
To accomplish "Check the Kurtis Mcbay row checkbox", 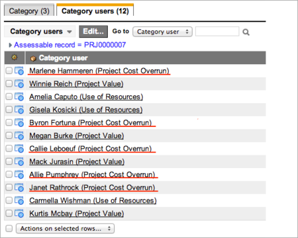I will pyautogui.click(x=9, y=213).
